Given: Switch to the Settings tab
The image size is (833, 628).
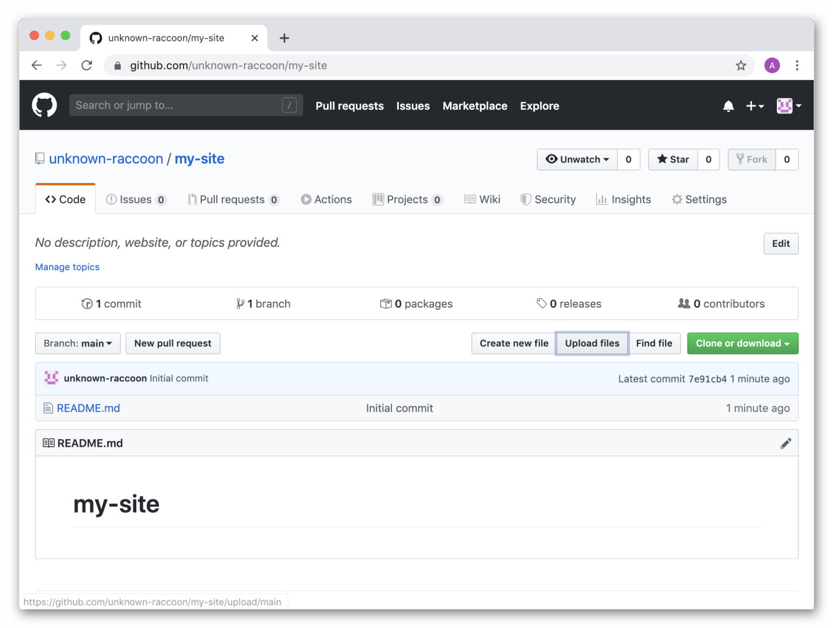Looking at the screenshot, I should [699, 199].
